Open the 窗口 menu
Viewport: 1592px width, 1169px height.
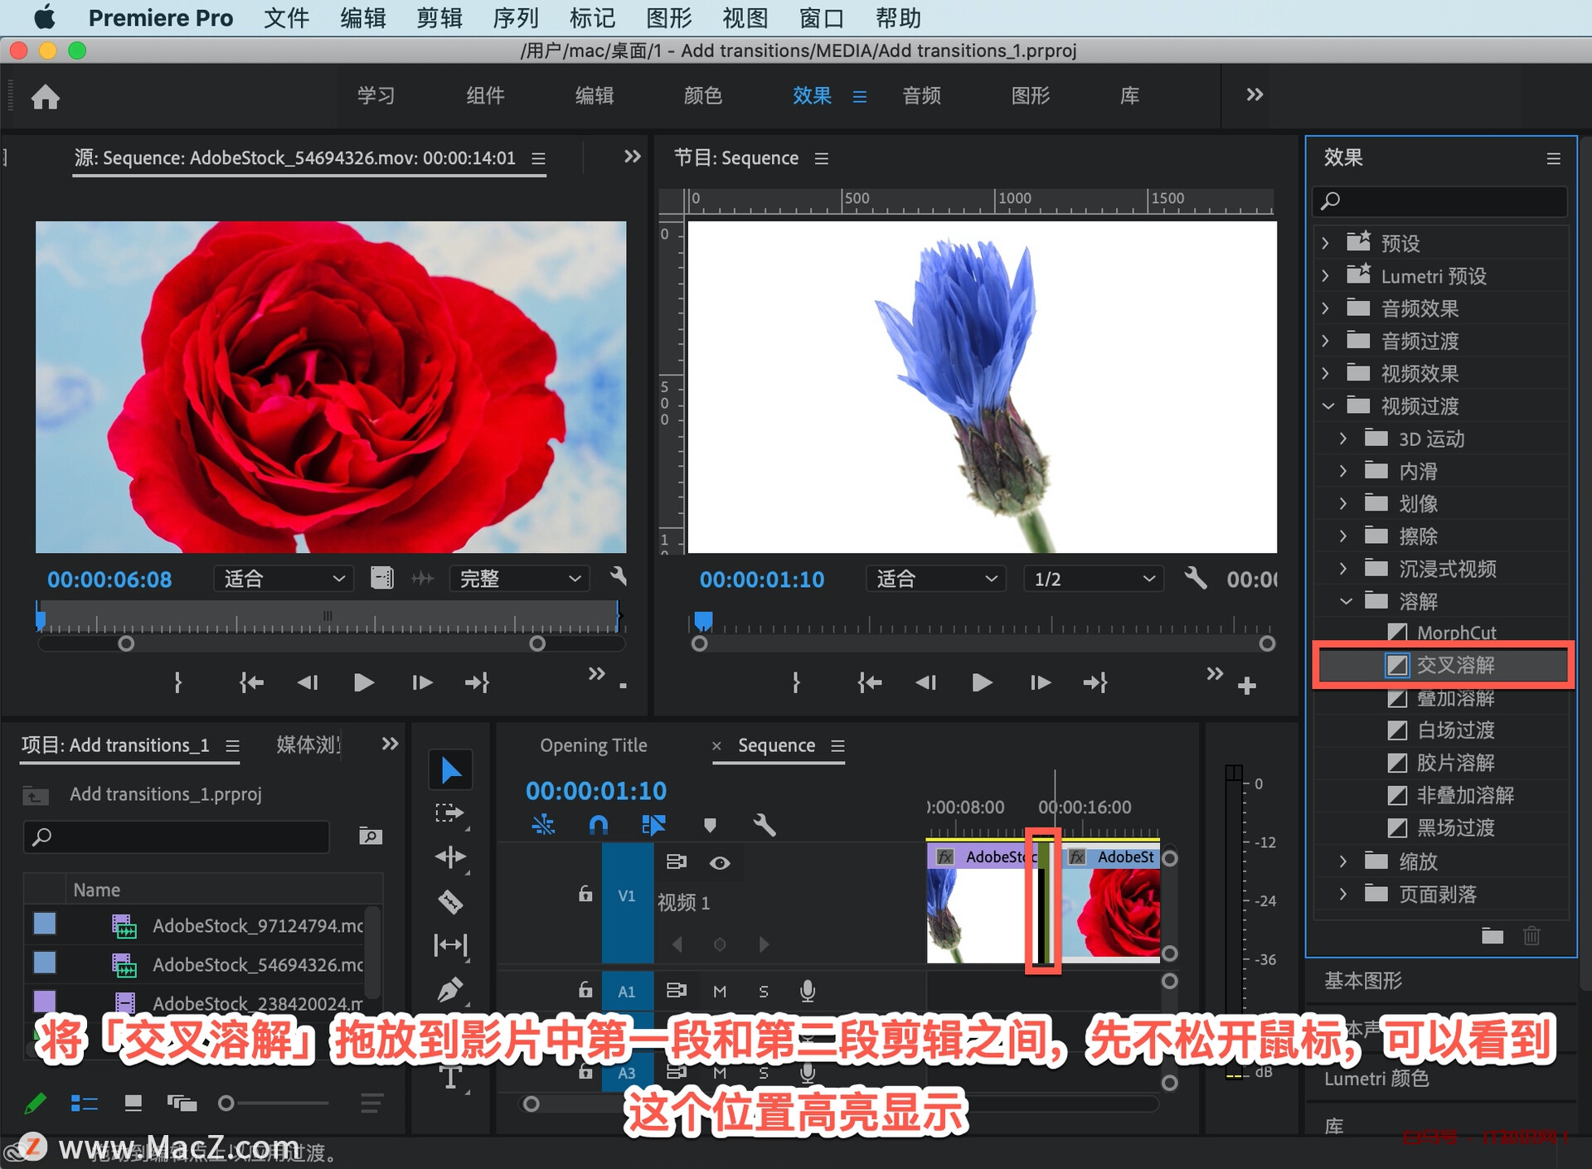point(819,17)
